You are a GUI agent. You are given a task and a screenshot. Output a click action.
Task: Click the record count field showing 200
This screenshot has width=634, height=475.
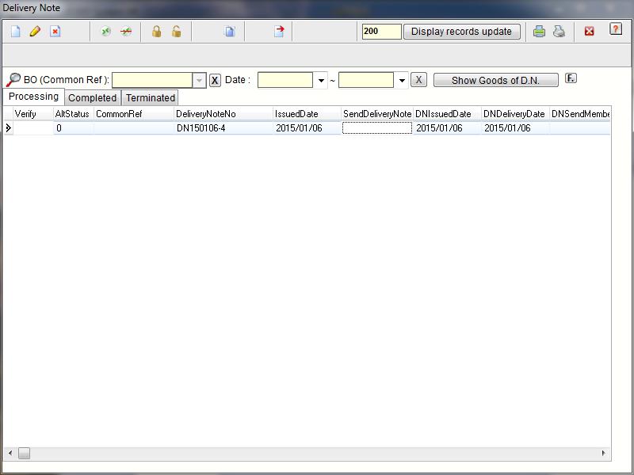click(x=381, y=32)
